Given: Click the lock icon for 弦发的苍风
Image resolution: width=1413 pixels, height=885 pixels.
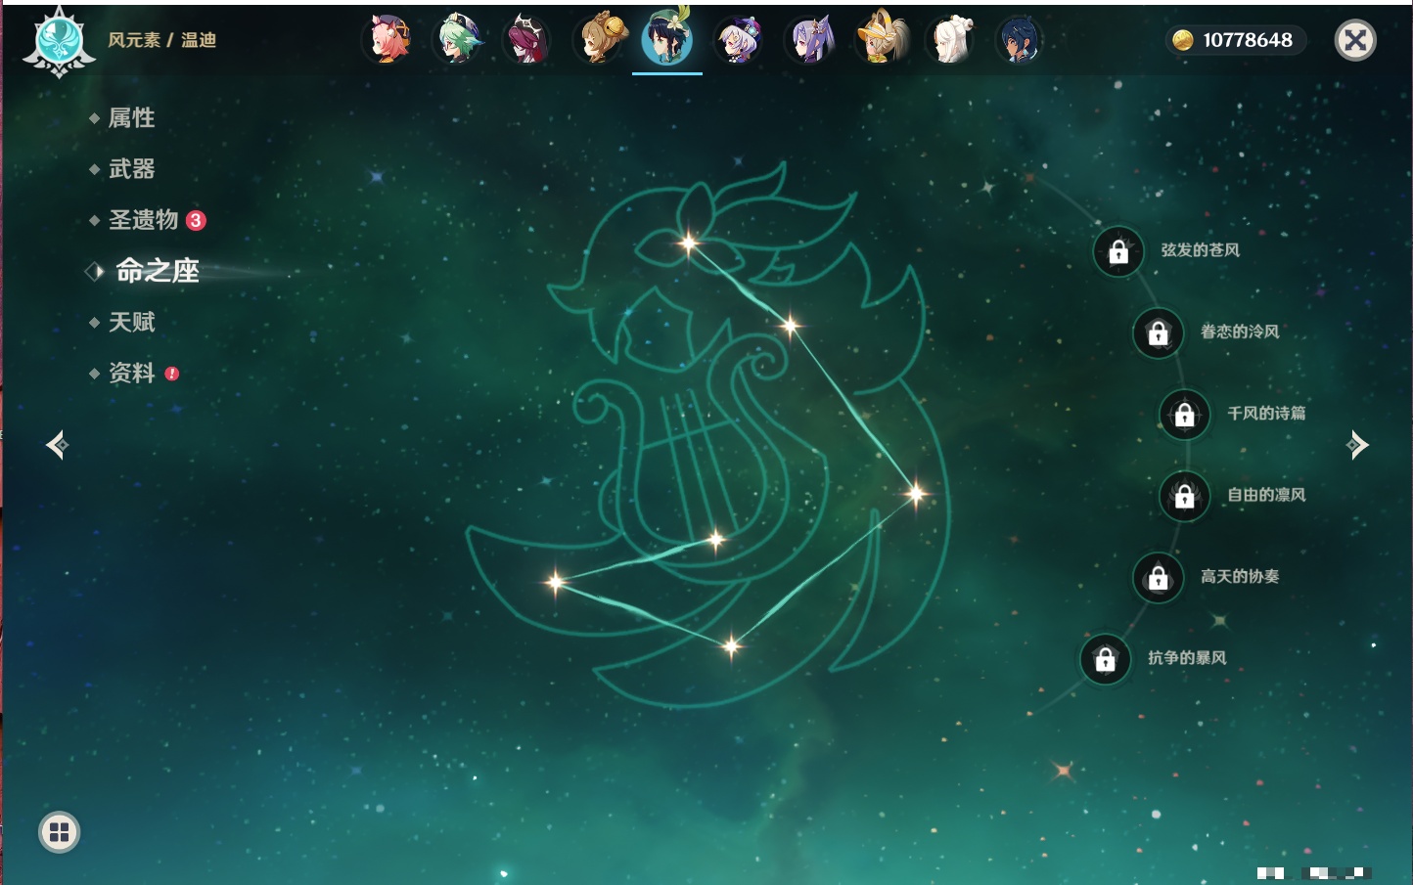Looking at the screenshot, I should tap(1118, 251).
